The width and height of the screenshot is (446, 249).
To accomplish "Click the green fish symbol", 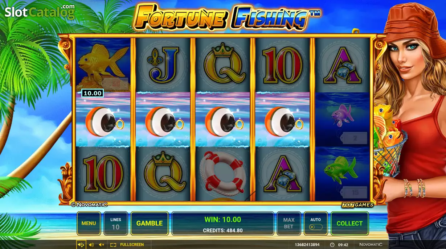I will (x=336, y=166).
